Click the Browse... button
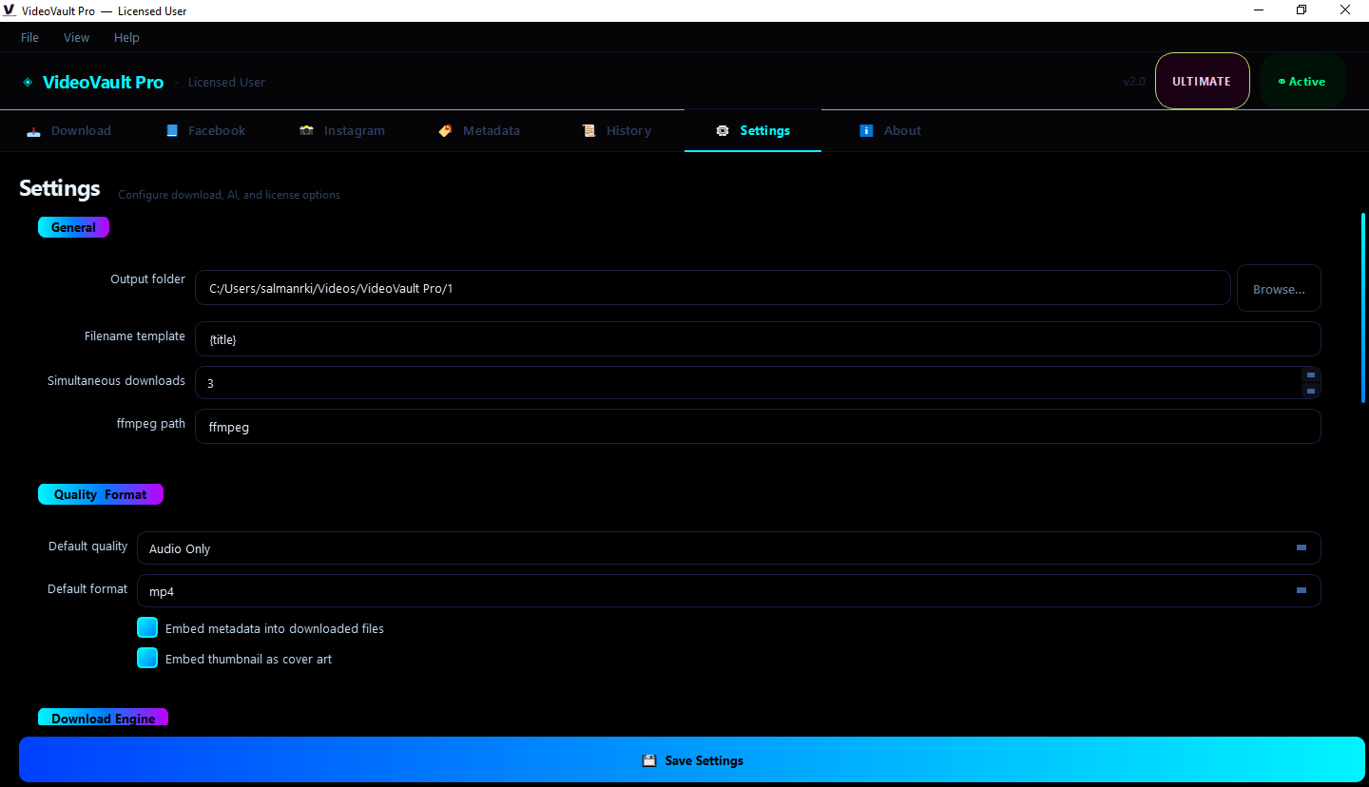This screenshot has height=787, width=1369. [1279, 289]
